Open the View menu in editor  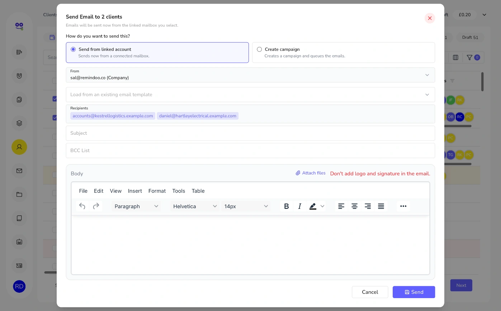[x=115, y=191]
